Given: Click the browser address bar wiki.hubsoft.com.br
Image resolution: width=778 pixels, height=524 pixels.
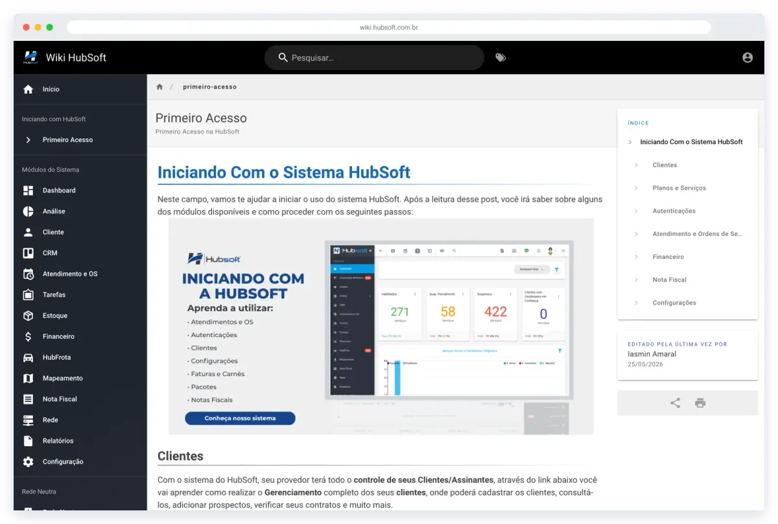Looking at the screenshot, I should coord(389,27).
